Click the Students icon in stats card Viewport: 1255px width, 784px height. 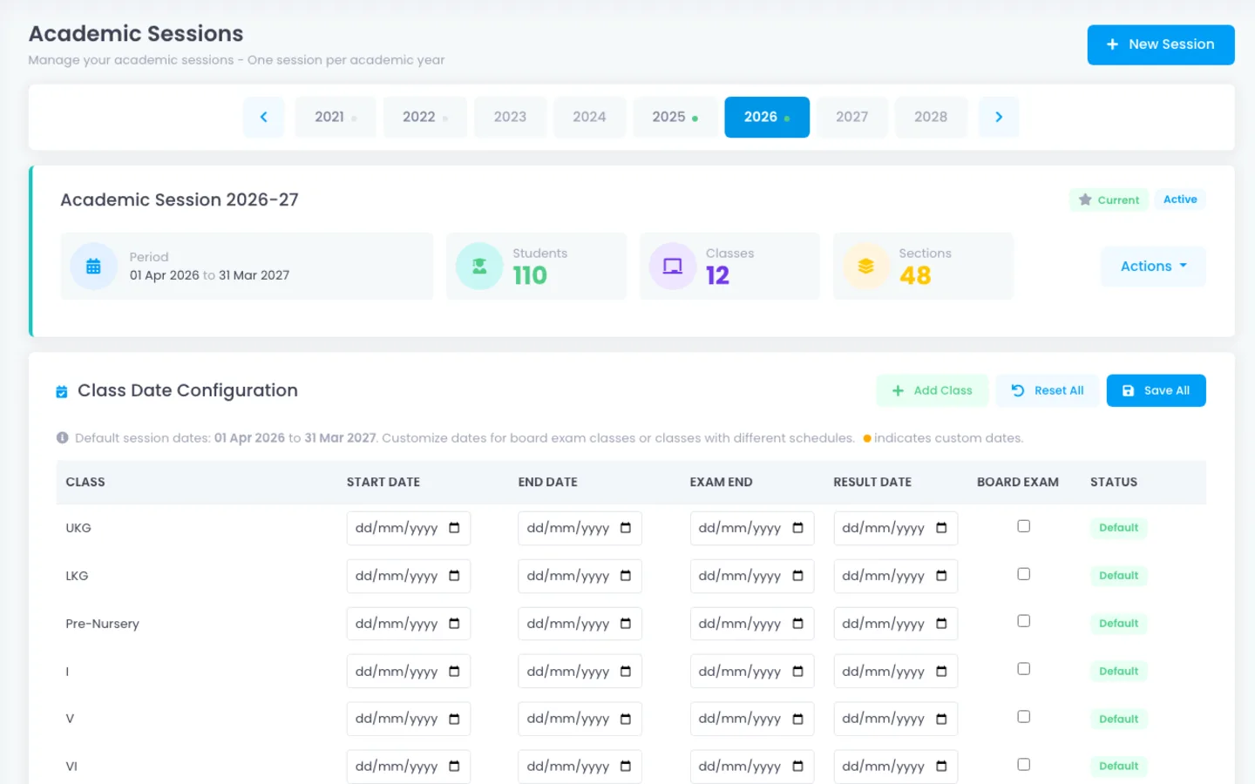click(x=479, y=267)
